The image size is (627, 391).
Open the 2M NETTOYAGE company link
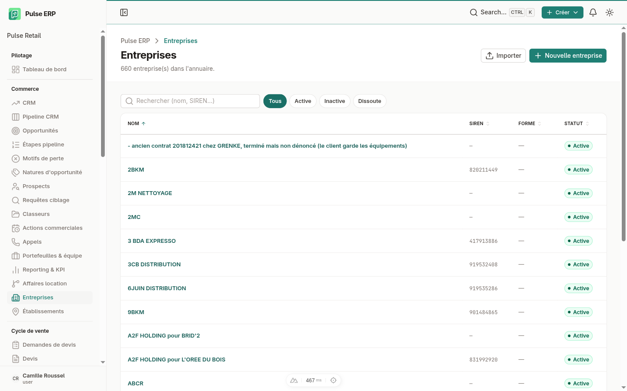150,193
